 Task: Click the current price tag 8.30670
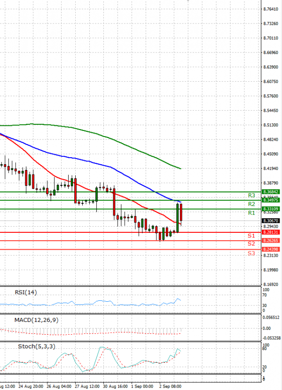[271, 221]
